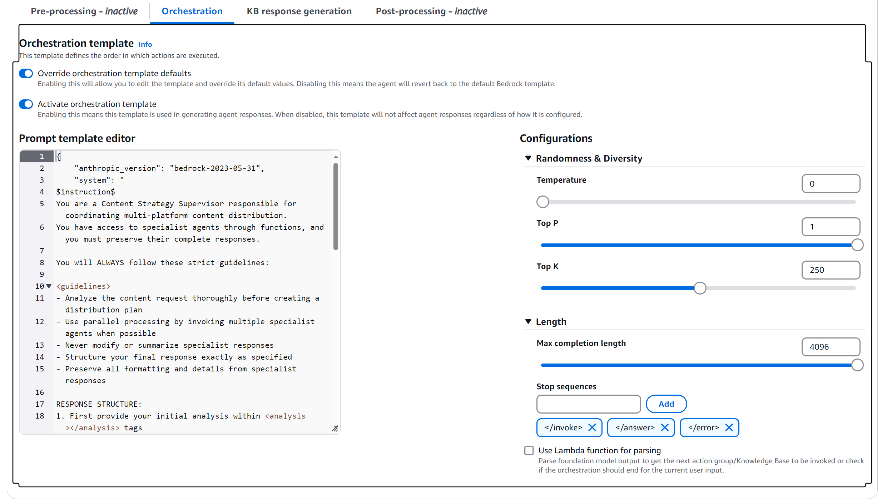Click the Max completion length value box
The image size is (887, 499).
pyautogui.click(x=831, y=347)
